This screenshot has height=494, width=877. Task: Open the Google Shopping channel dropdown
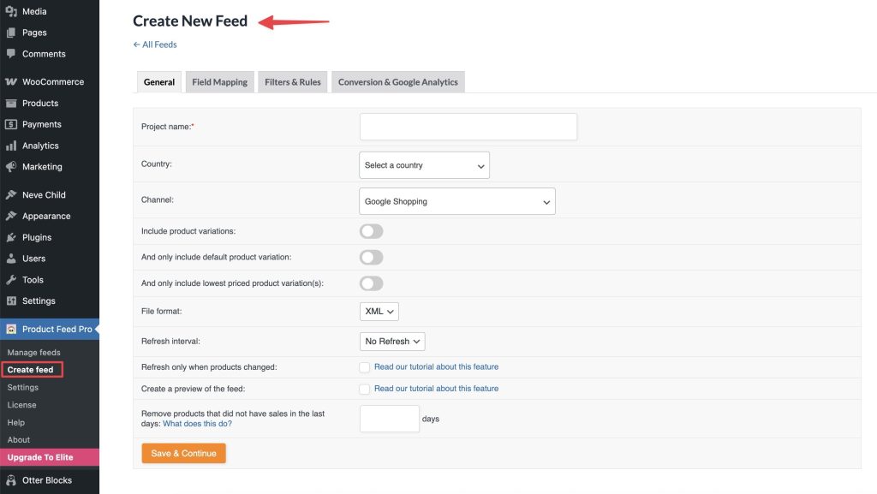click(457, 201)
